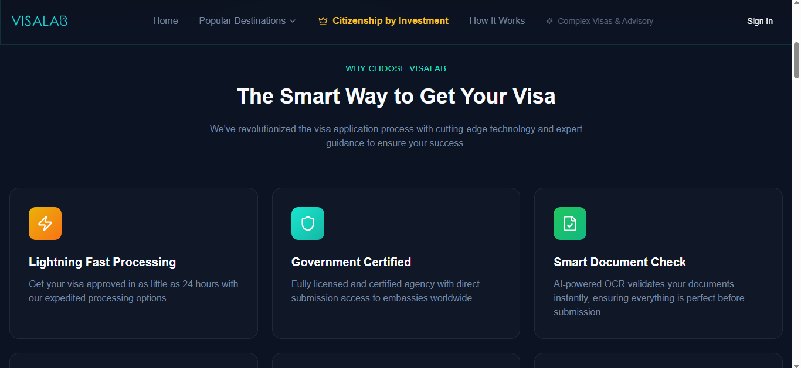Screen dimensions: 801x368
Task: Click the AI-powered OCR description text
Action: [649, 298]
